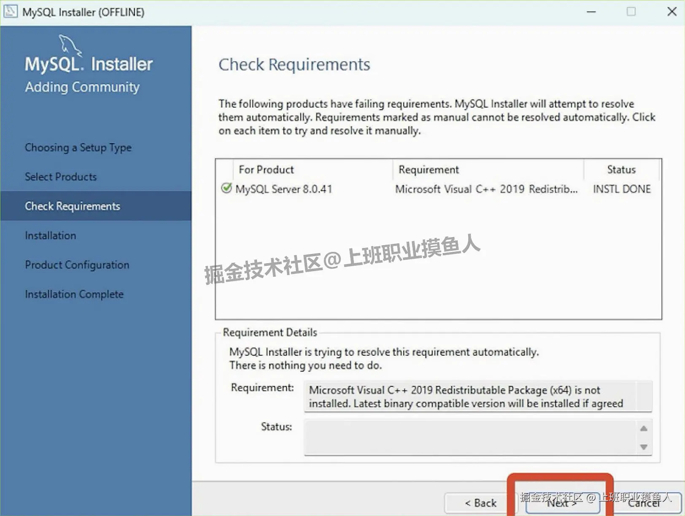Screen dimensions: 685x516
Task: Click the Status column header
Action: pyautogui.click(x=621, y=169)
